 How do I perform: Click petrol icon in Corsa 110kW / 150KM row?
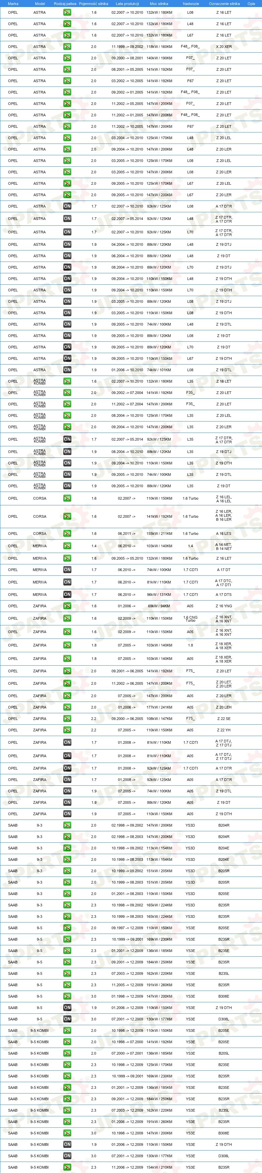pyautogui.click(x=67, y=499)
